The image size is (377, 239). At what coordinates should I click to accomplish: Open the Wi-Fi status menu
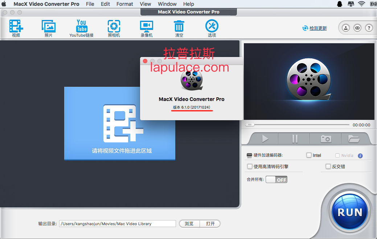[361, 4]
